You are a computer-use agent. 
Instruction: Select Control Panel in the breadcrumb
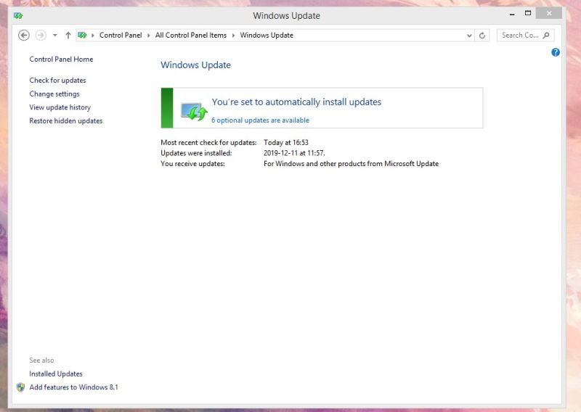coord(121,35)
